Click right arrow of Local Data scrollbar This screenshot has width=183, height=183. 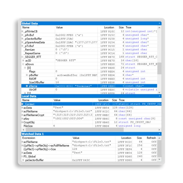coord(159,130)
